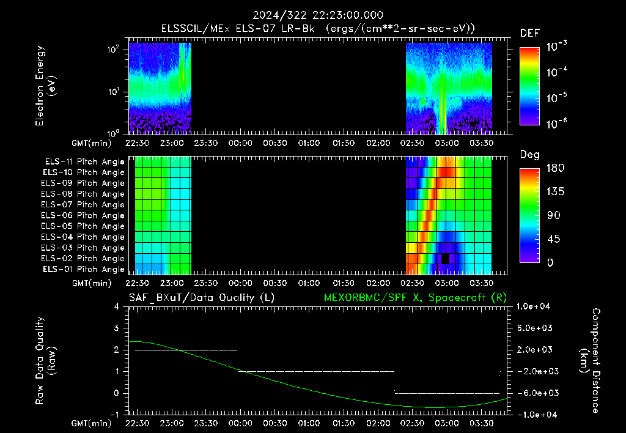Click the 10^-3 value on DEF scale
This screenshot has height=433, width=626.
(557, 46)
